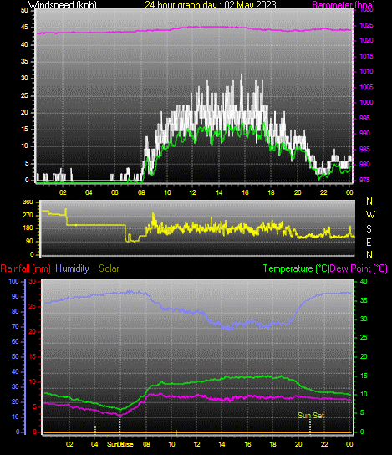Click the '02' hour label under windspeed graph
This screenshot has width=392, height=455.
(63, 192)
